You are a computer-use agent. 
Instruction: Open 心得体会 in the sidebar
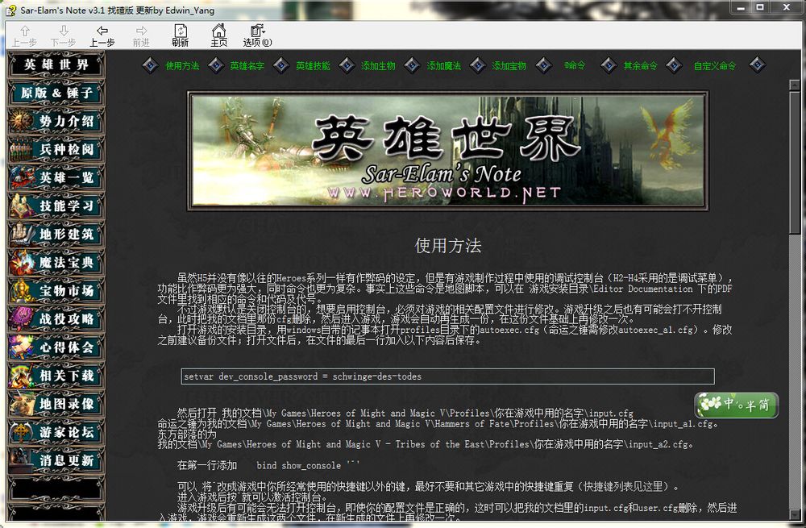[56, 347]
